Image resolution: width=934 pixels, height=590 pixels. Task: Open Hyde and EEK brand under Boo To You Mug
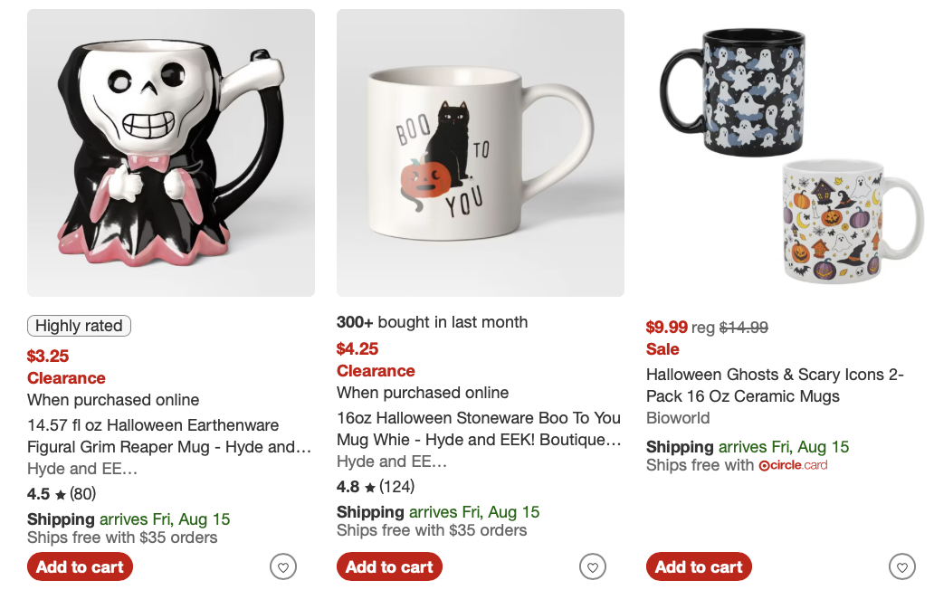(x=392, y=462)
